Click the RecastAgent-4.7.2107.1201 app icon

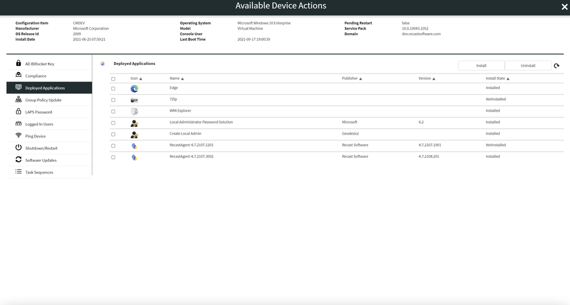point(134,146)
